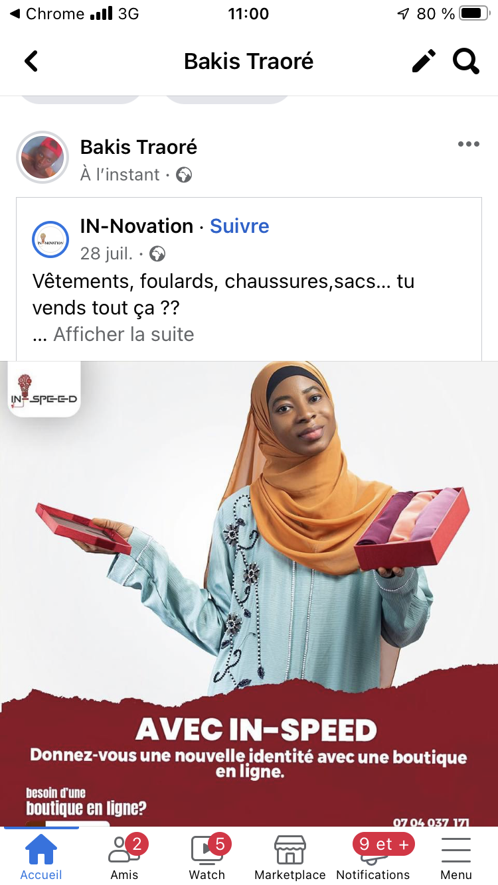View Notifications with 9 et + badge
This screenshot has width=498, height=885.
coord(373,856)
